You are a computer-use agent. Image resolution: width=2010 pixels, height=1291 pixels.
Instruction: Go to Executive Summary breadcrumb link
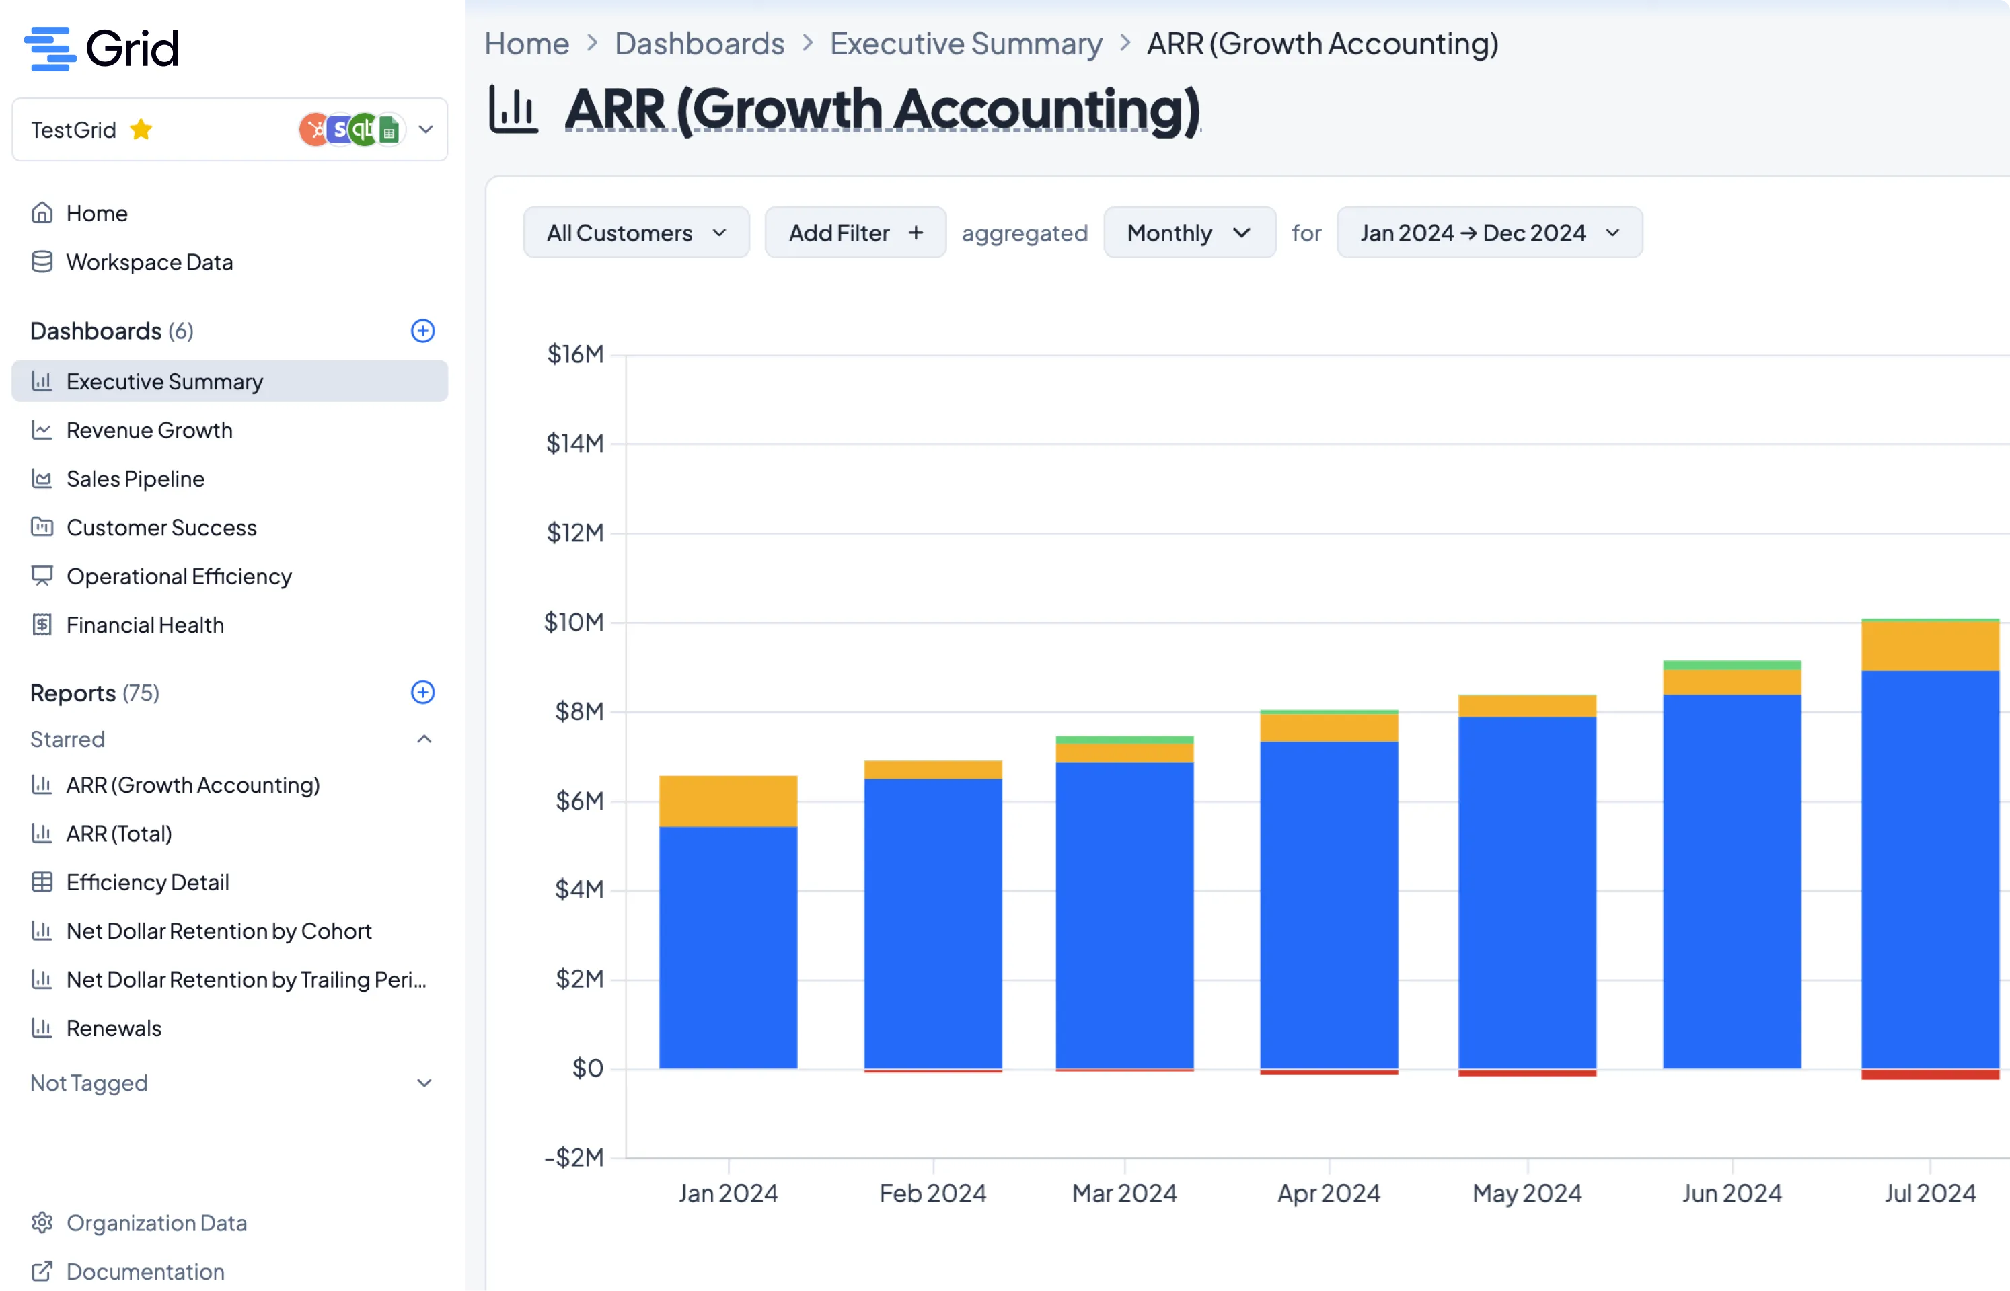pyautogui.click(x=965, y=44)
